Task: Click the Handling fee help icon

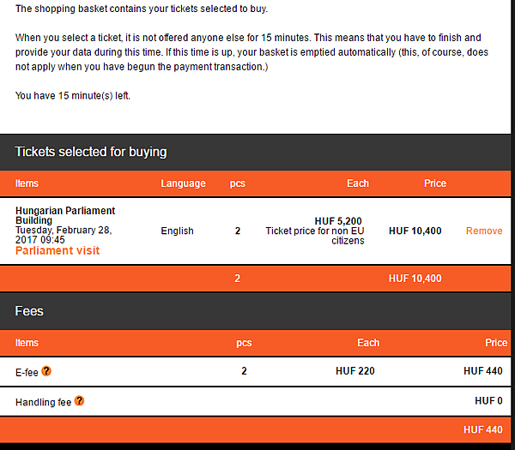Action: pos(79,401)
